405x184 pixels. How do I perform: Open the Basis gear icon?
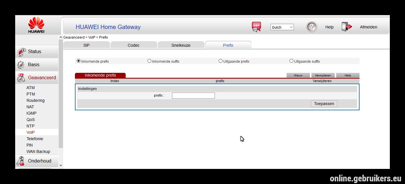click(21, 65)
